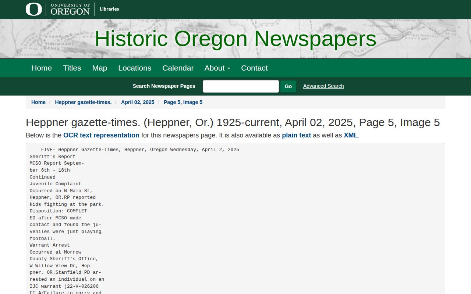The width and height of the screenshot is (471, 294).
Task: Click the 'County Sheriff's Office,' line
Action: point(64,259)
